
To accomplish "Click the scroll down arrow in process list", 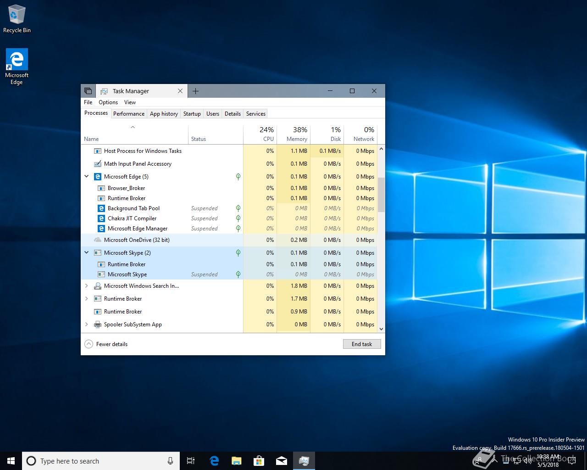I will pyautogui.click(x=381, y=329).
